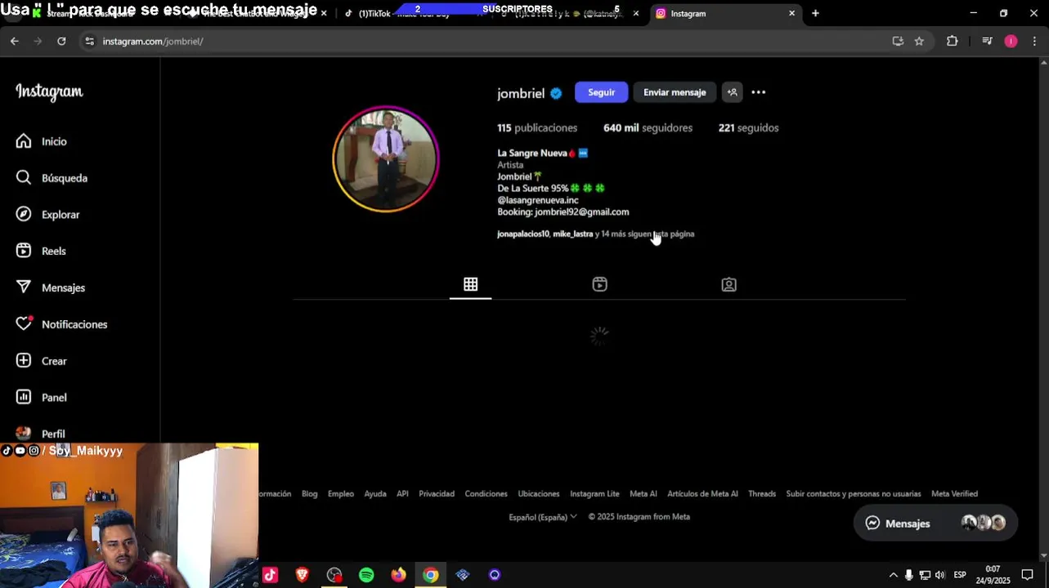Open the Inicio home icon in sidebar
1049x588 pixels.
pos(24,141)
